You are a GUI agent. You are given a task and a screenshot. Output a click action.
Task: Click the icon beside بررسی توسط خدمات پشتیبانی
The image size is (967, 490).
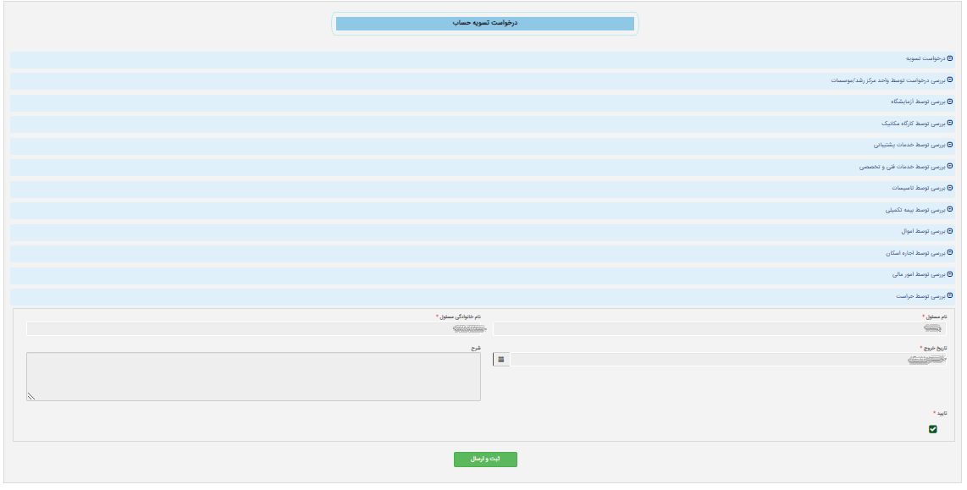coord(949,145)
